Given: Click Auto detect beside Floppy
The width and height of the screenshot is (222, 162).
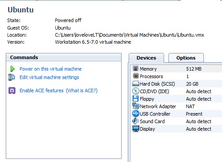Looking at the screenshot, I should point(199,99).
